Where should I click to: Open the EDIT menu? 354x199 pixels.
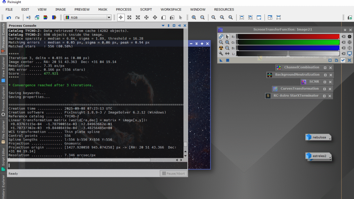pos(25,9)
